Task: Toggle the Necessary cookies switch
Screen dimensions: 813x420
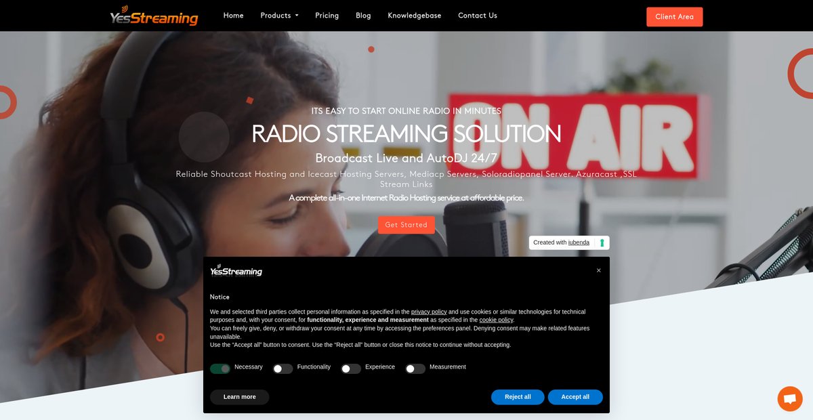Action: pyautogui.click(x=220, y=369)
